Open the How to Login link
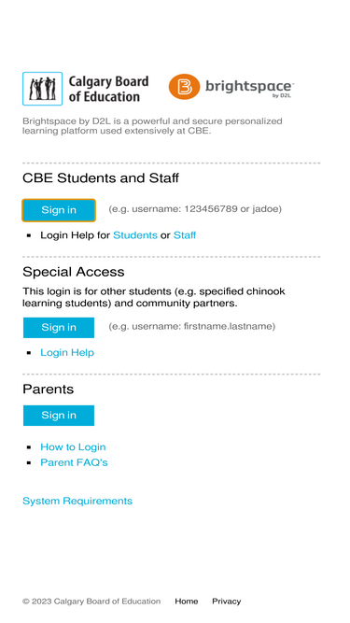The height and width of the screenshot is (623, 350). (x=73, y=447)
